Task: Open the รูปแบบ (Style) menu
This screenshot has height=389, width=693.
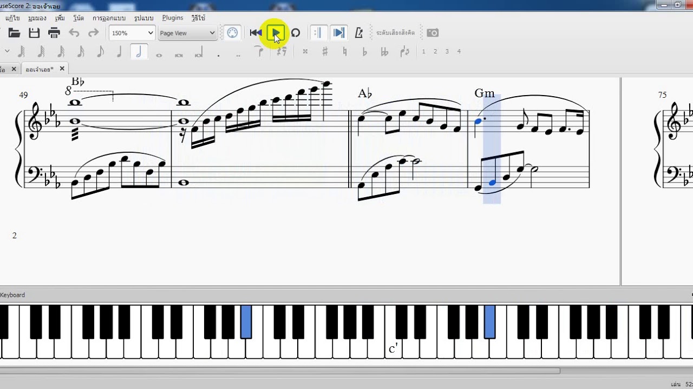Action: pyautogui.click(x=143, y=18)
